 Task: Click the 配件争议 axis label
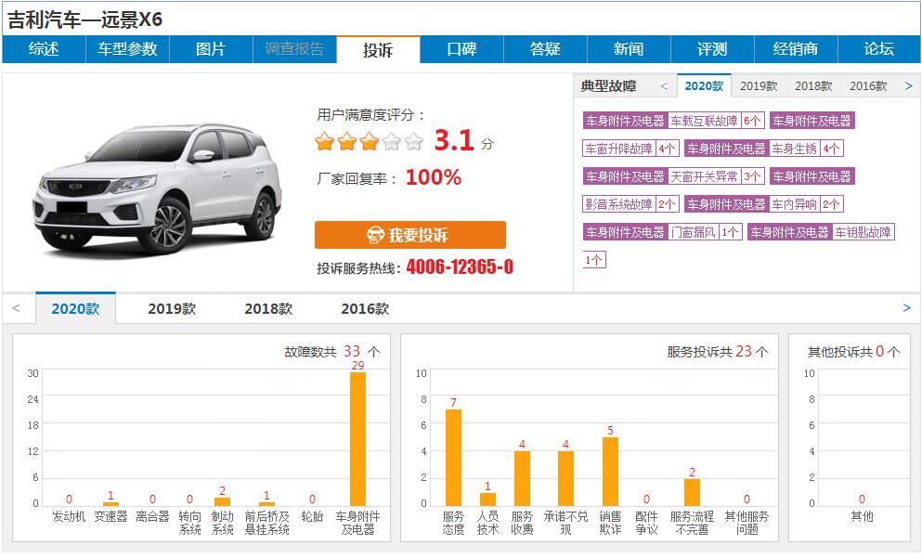[x=646, y=523]
